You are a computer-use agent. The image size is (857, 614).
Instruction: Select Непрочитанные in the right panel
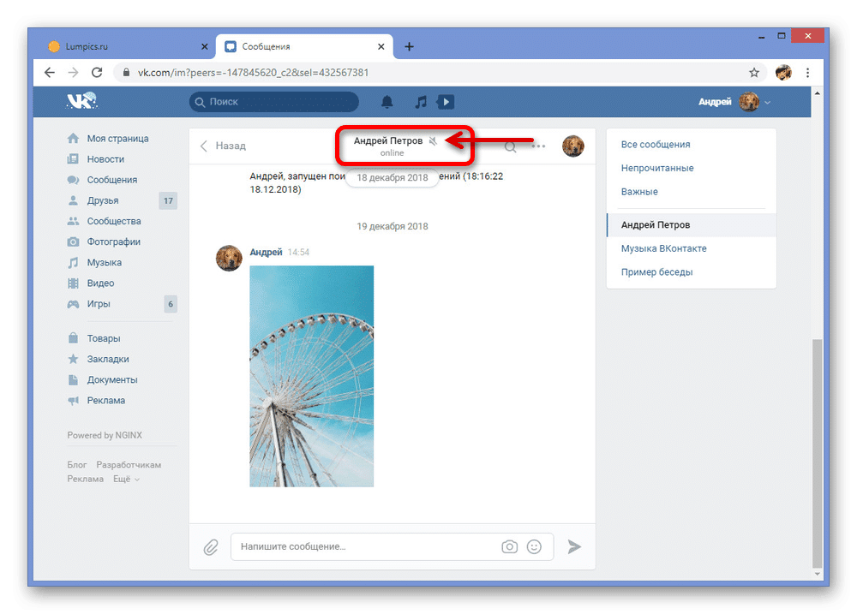tap(657, 168)
